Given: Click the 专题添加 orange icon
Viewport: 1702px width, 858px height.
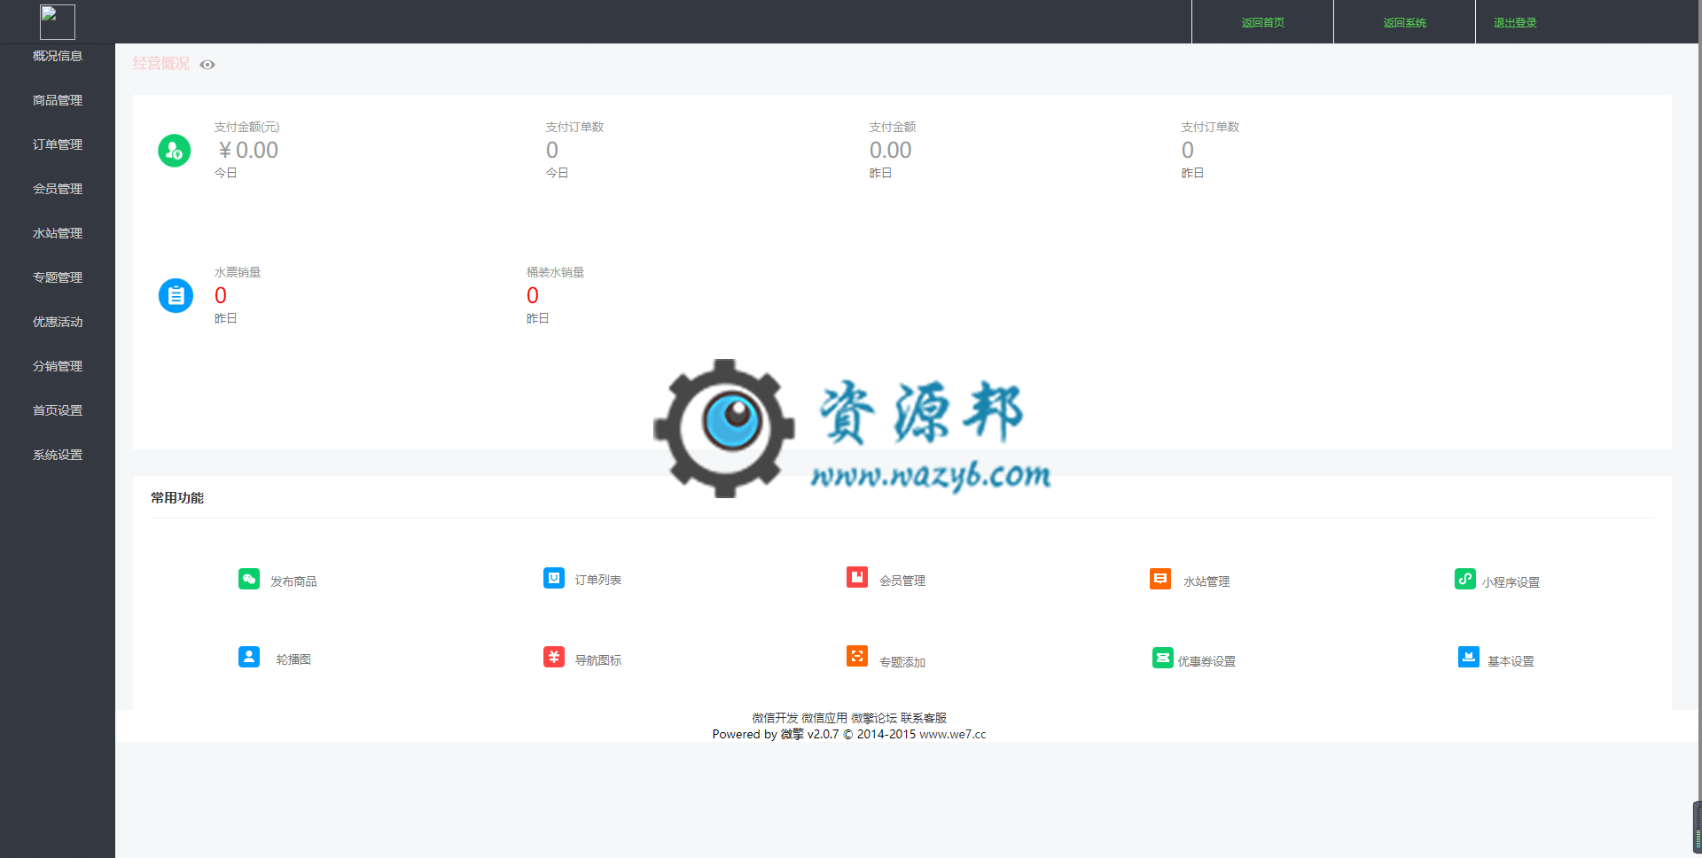Looking at the screenshot, I should (x=857, y=656).
